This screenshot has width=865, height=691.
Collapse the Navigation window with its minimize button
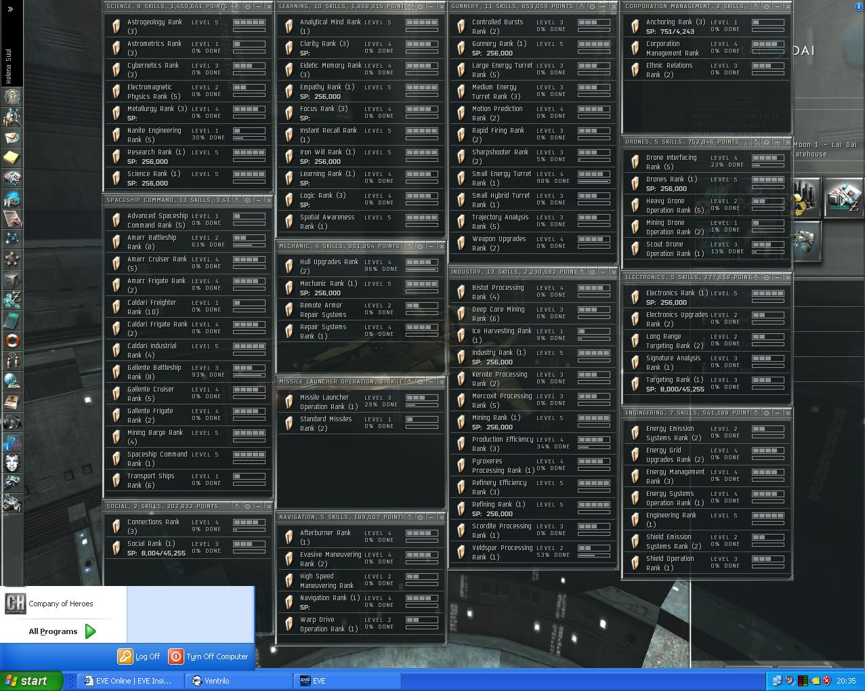(x=431, y=517)
